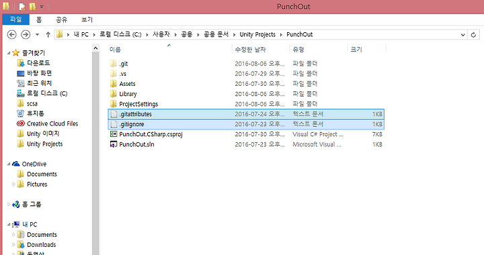Go back with the back arrow button
The image size is (484, 255).
click(11, 34)
